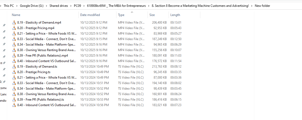Click the VLC icon for 8.19 Elasticity of Demand.ts
This screenshot has width=302, height=120.
click(14, 67)
